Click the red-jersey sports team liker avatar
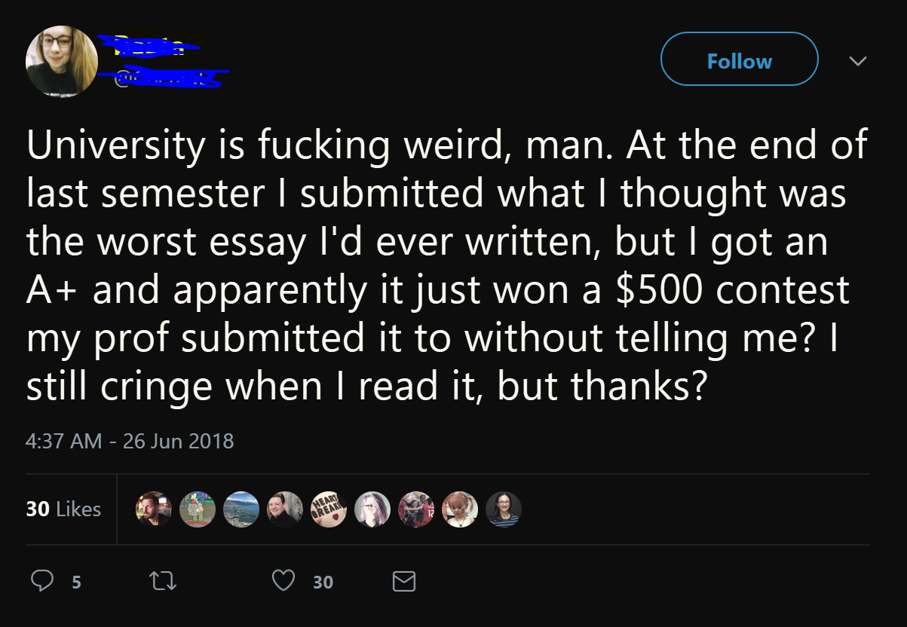 point(416,509)
